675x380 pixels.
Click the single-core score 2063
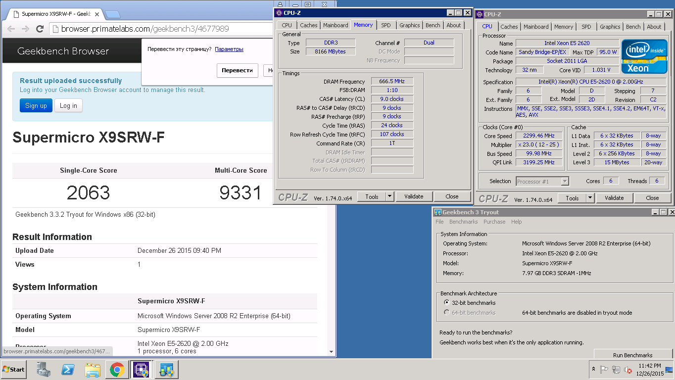click(88, 192)
